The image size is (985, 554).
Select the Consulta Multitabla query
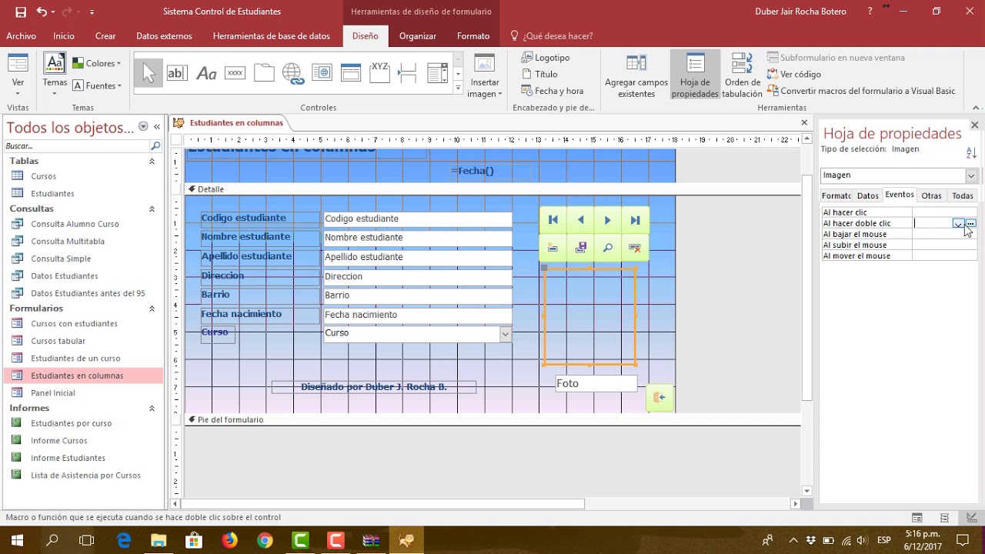[68, 242]
